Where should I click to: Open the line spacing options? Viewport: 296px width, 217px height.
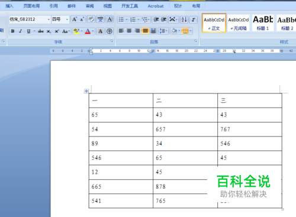click(x=163, y=31)
